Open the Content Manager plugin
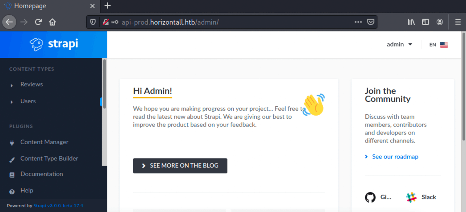Viewport: 466px width, 212px height. pos(44,142)
